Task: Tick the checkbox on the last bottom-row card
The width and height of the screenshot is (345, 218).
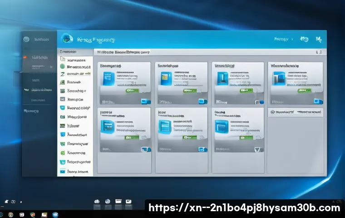Action: (258, 149)
